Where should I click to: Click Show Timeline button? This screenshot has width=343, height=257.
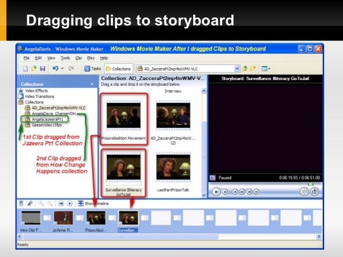(93, 203)
